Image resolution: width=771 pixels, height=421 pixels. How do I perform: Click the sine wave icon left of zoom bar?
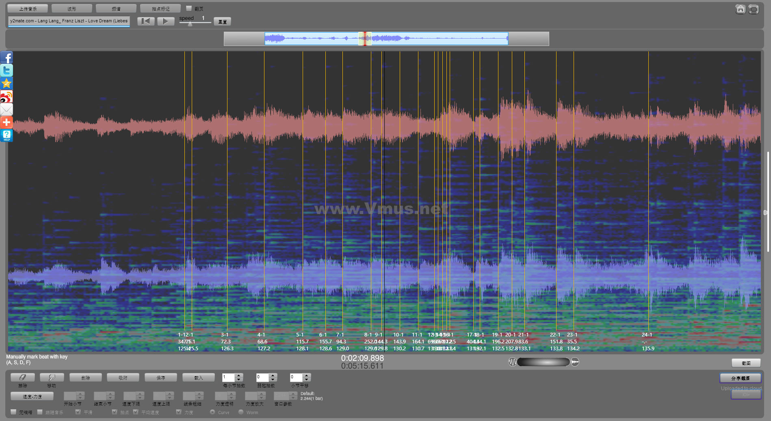coord(512,362)
